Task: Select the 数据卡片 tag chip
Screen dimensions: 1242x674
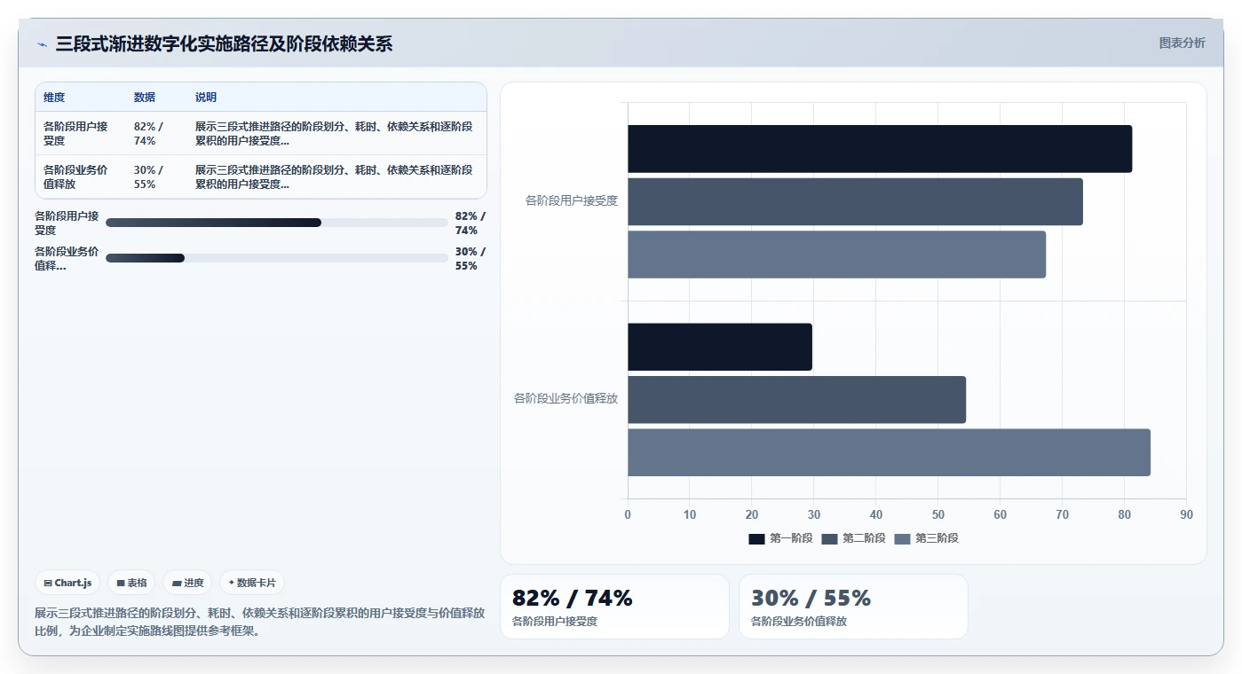Action: coord(252,583)
